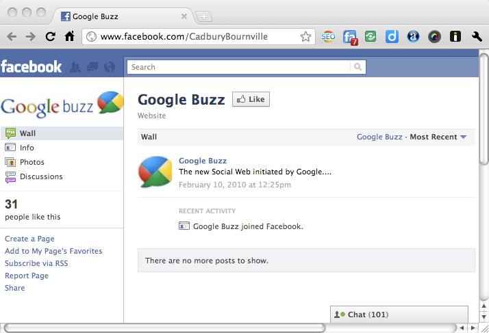Click the vertical scrollbar thumb
The height and width of the screenshot is (333, 489).
click(484, 109)
